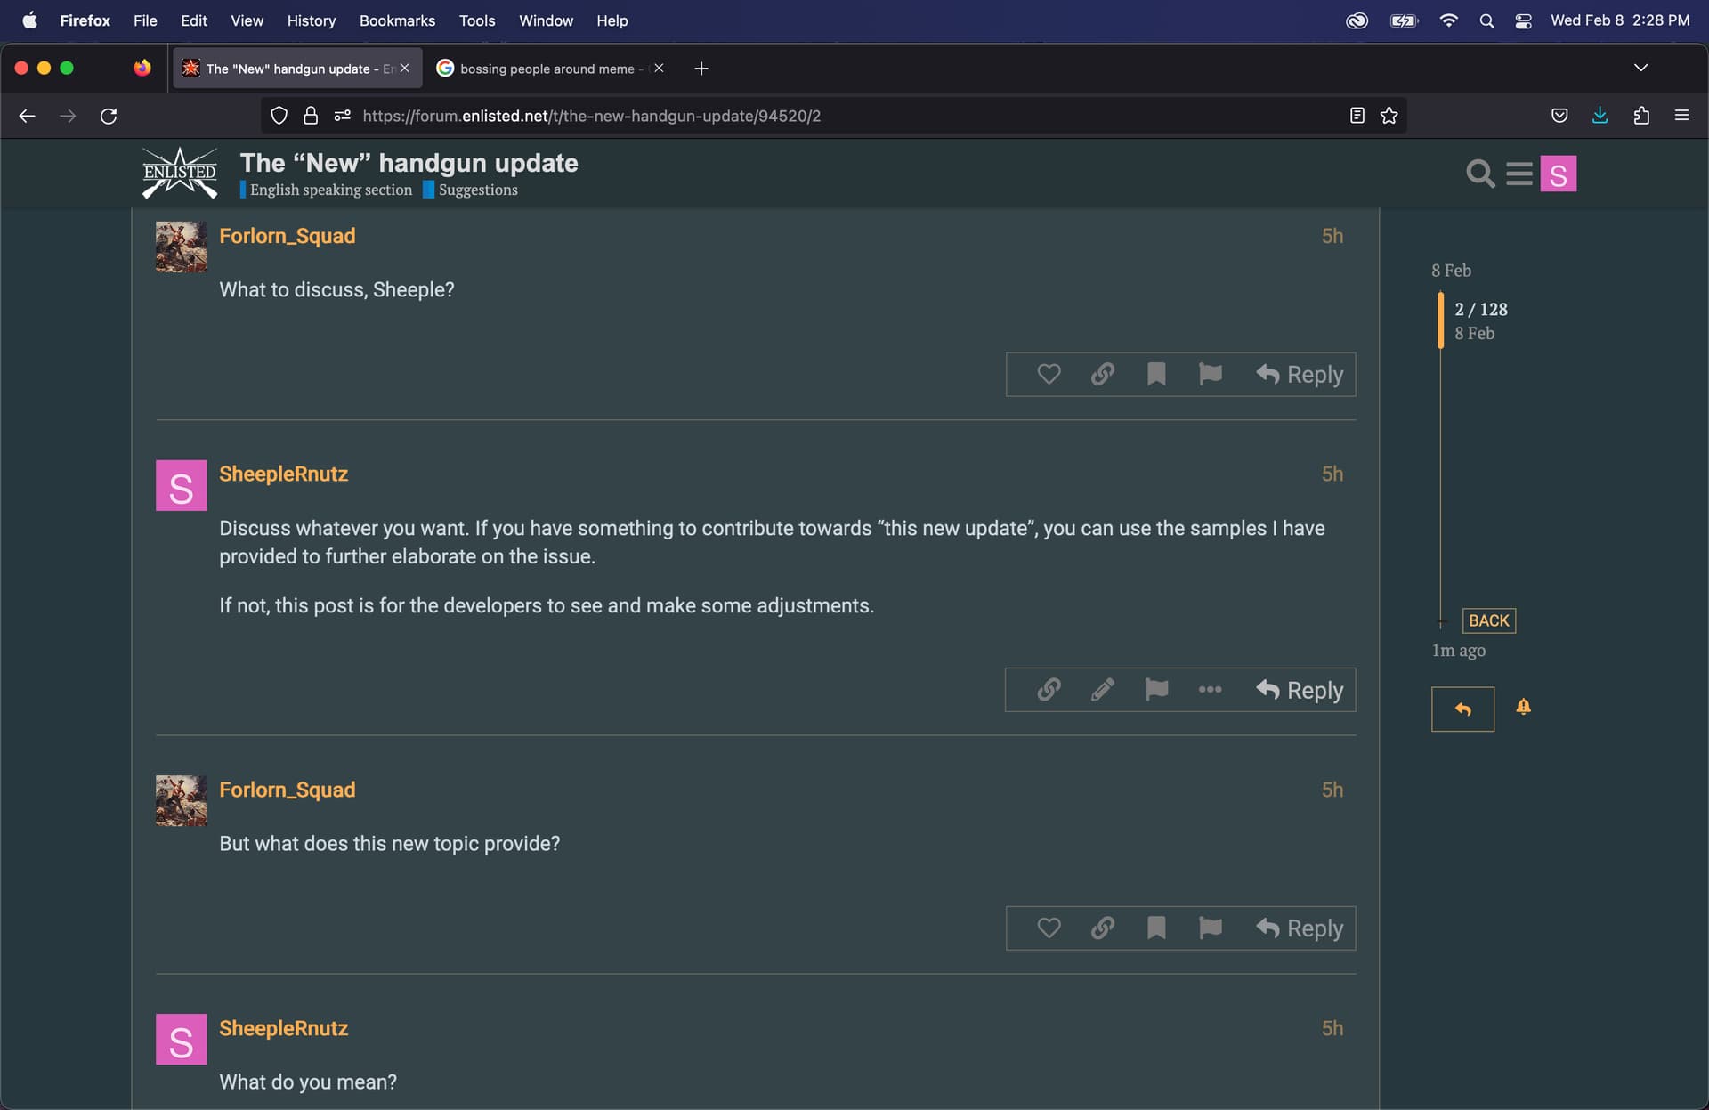Image resolution: width=1709 pixels, height=1110 pixels.
Task: Bookmark this page with the star icon
Action: click(1389, 116)
